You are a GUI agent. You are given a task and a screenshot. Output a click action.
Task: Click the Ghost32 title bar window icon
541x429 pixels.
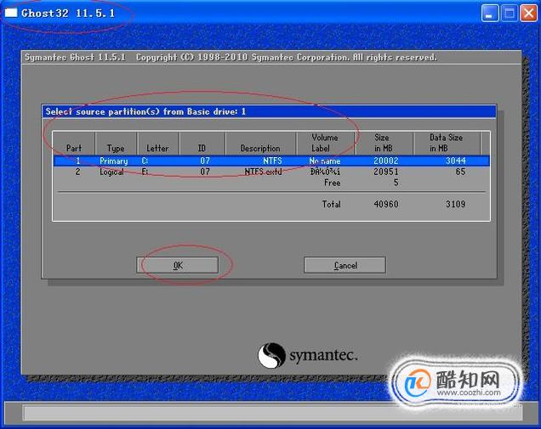click(x=11, y=13)
